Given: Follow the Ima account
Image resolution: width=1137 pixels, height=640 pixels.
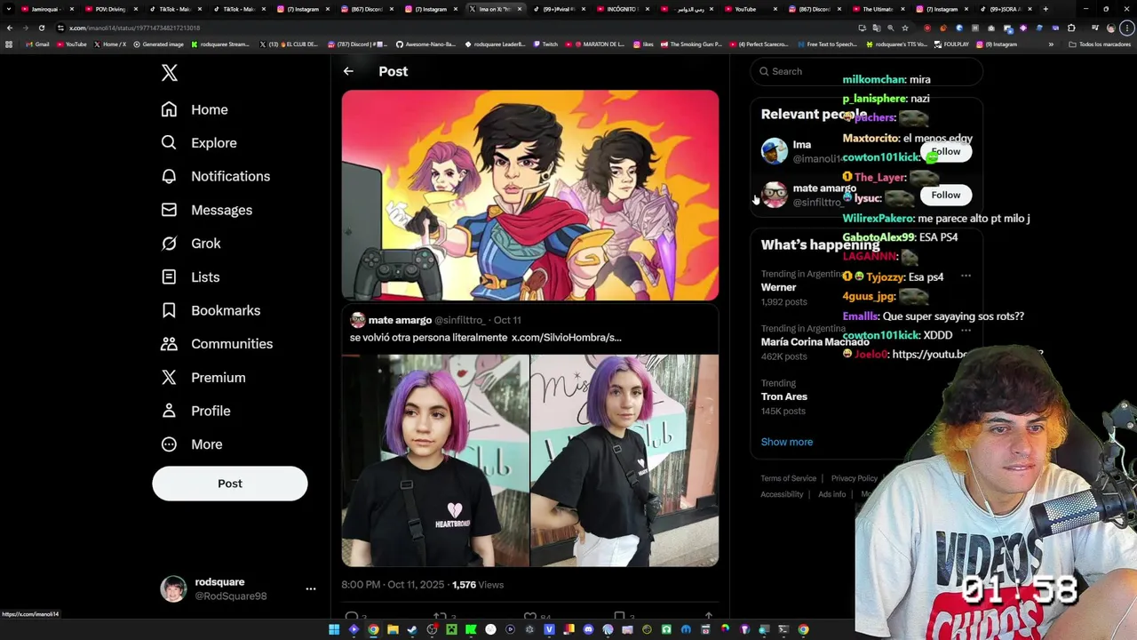Looking at the screenshot, I should click(x=946, y=151).
